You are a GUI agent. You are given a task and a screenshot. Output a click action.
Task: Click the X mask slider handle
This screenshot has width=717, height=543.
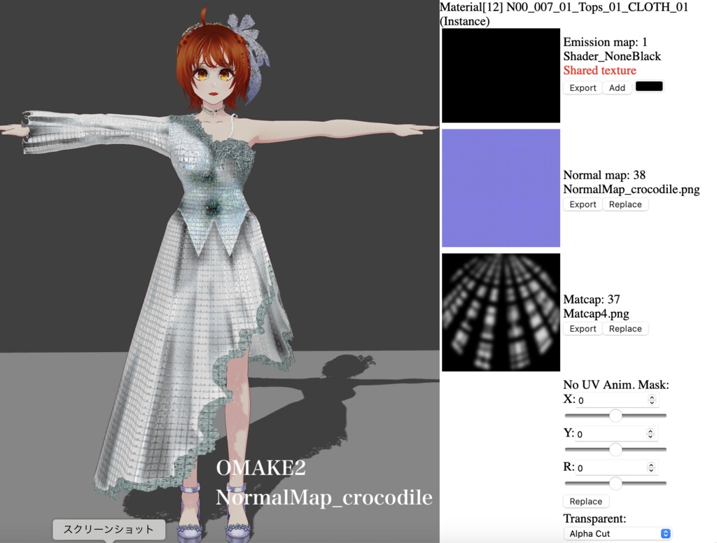[x=615, y=415]
